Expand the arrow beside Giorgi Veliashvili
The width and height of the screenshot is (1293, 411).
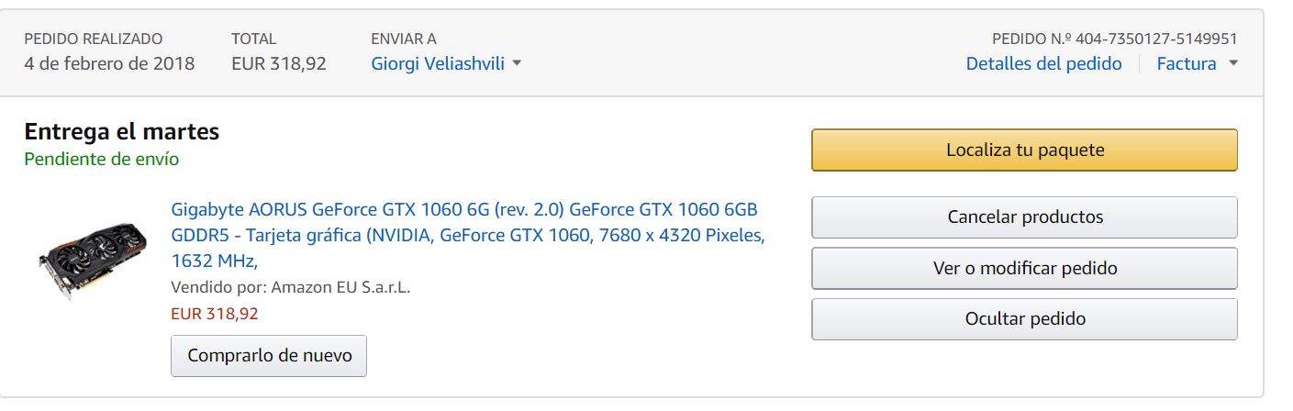(x=517, y=64)
